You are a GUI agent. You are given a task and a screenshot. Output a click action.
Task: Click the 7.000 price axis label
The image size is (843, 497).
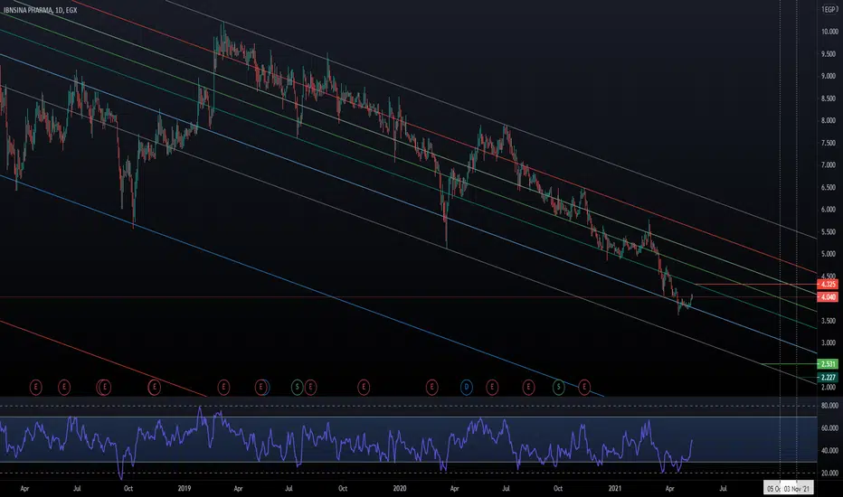pyautogui.click(x=829, y=165)
